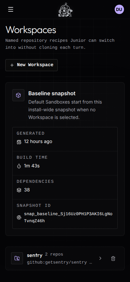Click the sentry workspace folder icon

pyautogui.click(x=17, y=258)
